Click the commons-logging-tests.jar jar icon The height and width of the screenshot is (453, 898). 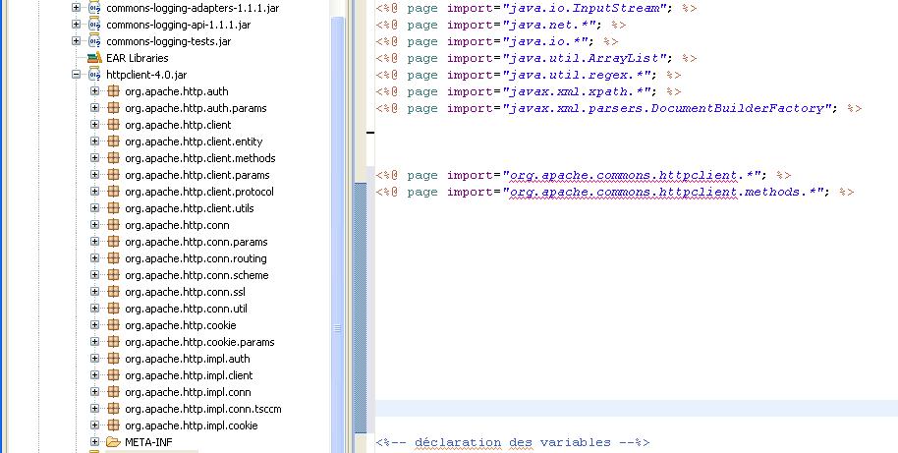pos(94,41)
